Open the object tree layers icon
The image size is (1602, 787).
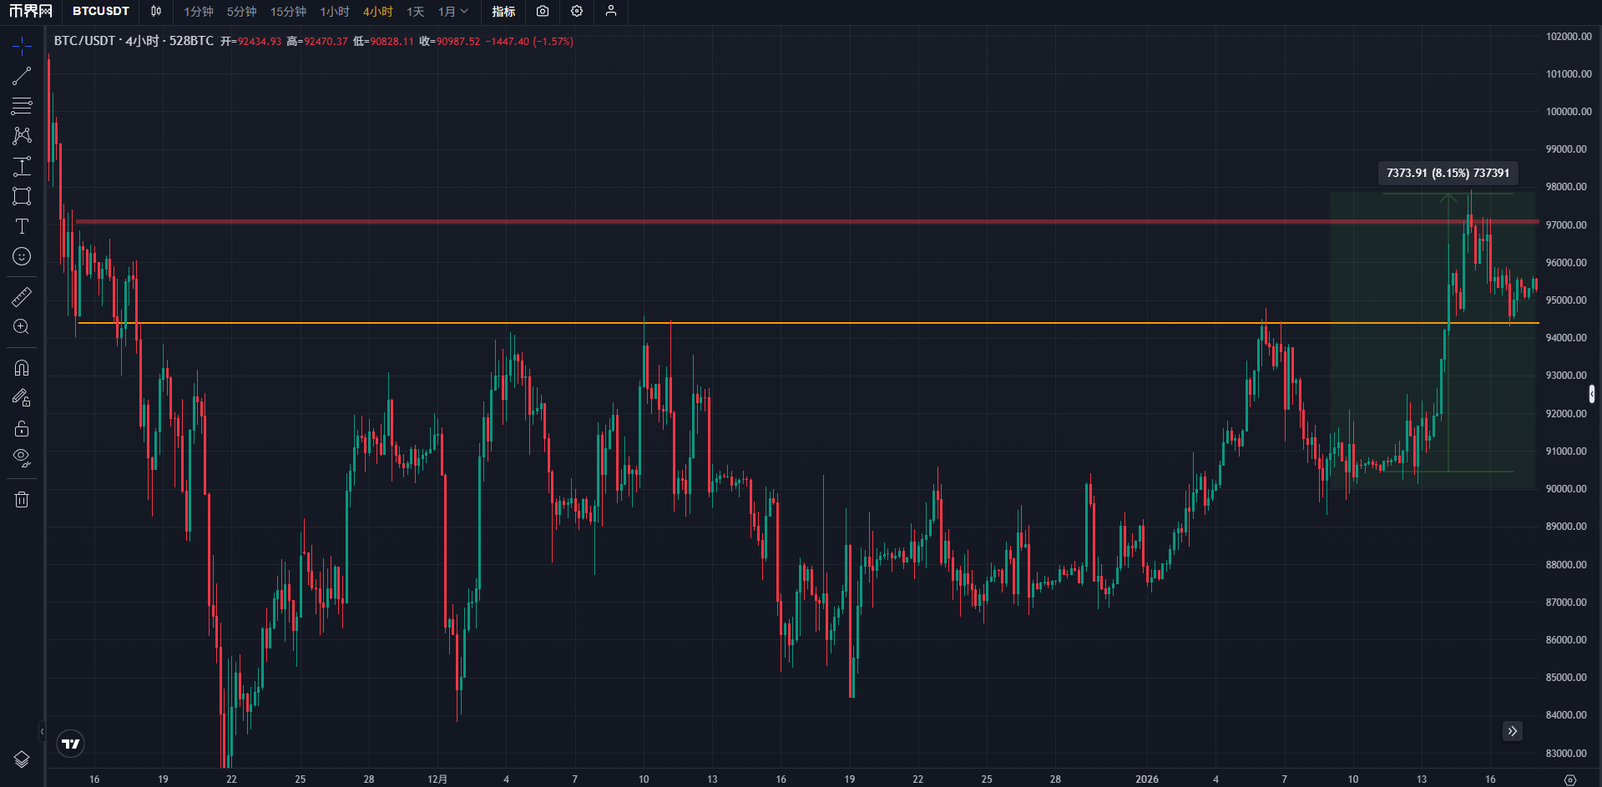[x=22, y=759]
